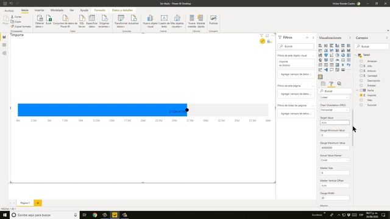Switch to Report view in left sidebar

pyautogui.click(x=4, y=37)
